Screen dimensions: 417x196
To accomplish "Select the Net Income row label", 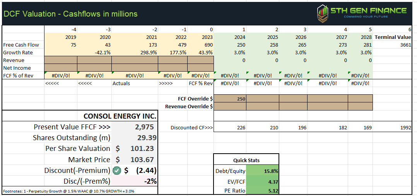I will pyautogui.click(x=17, y=68).
